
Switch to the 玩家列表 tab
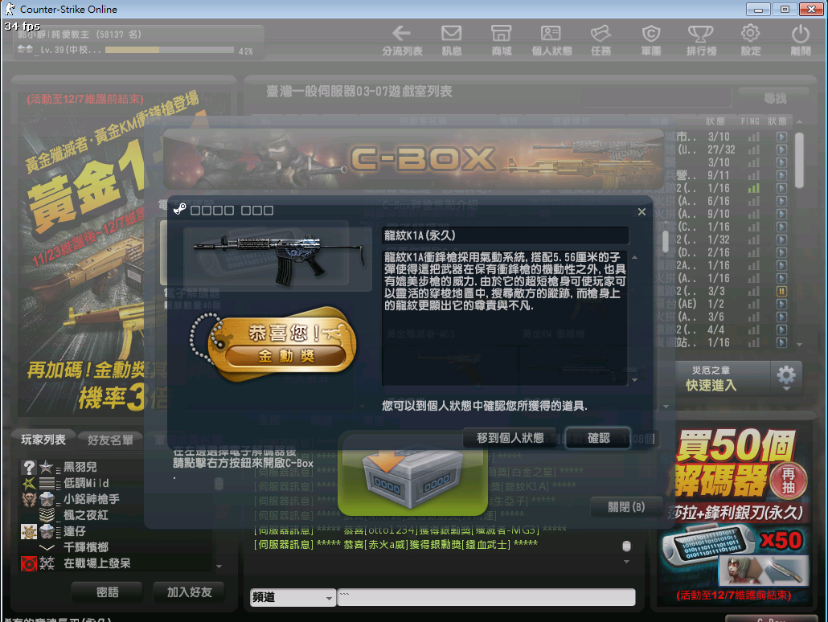(x=43, y=440)
